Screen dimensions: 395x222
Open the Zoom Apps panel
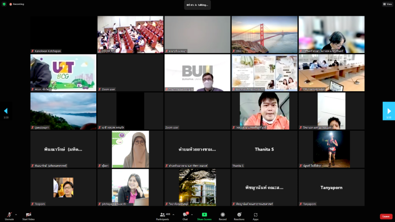tap(256, 216)
